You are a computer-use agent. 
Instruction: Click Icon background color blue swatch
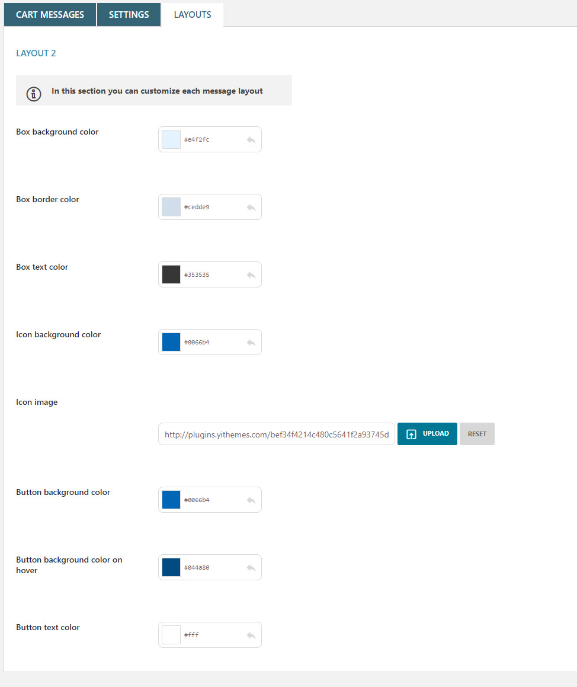point(171,342)
